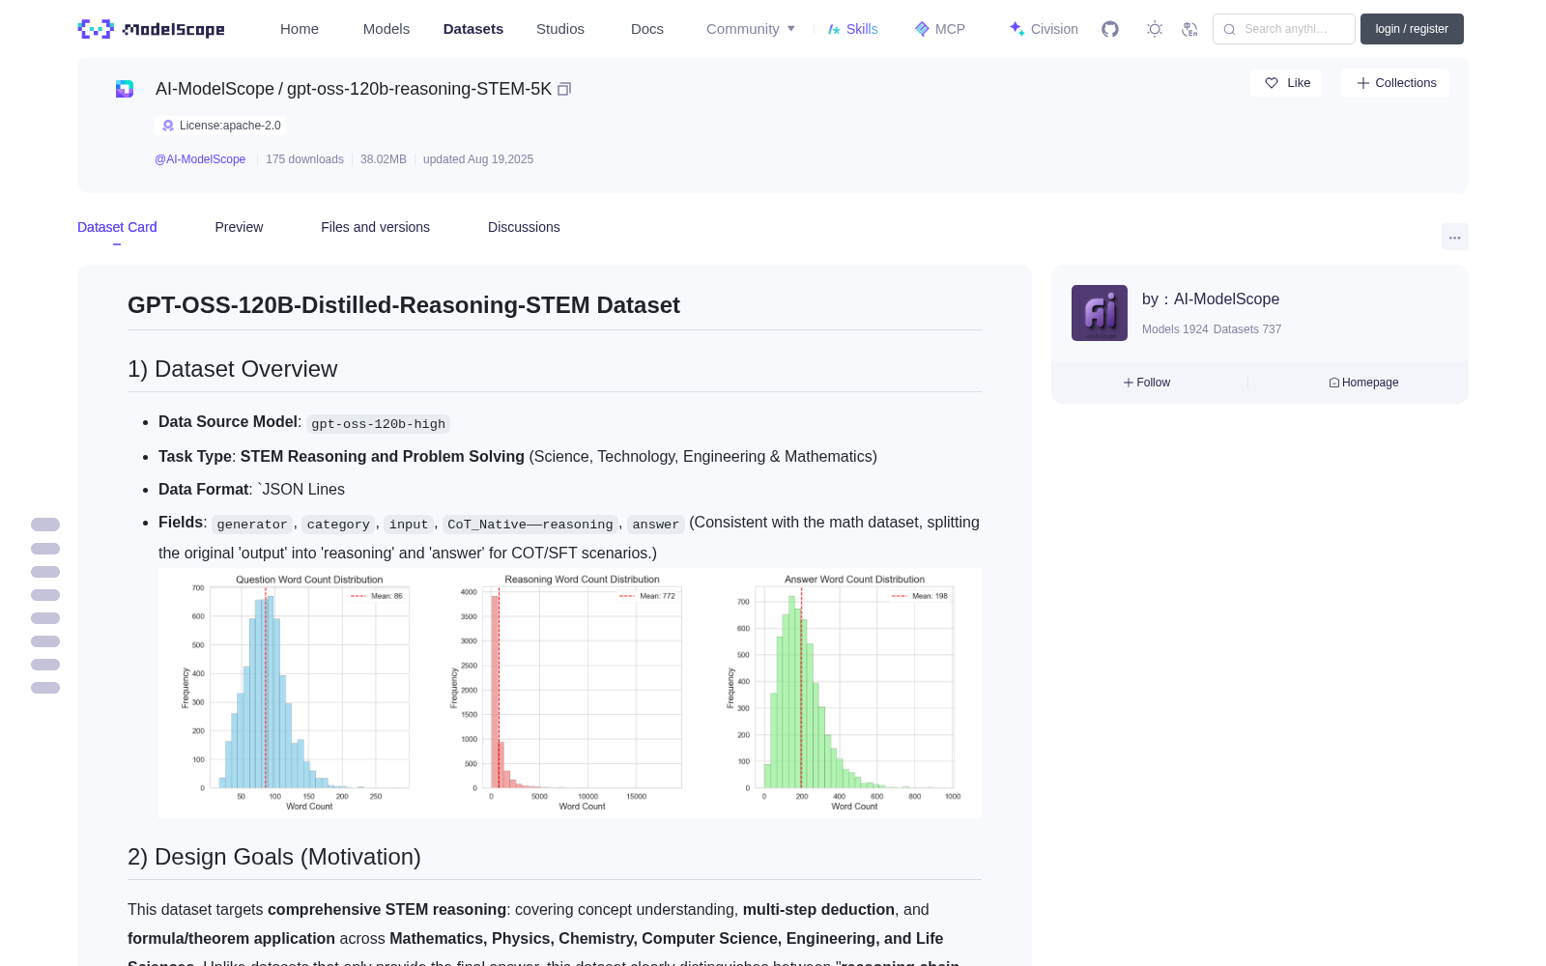Open the Models section
The width and height of the screenshot is (1546, 966).
(386, 29)
